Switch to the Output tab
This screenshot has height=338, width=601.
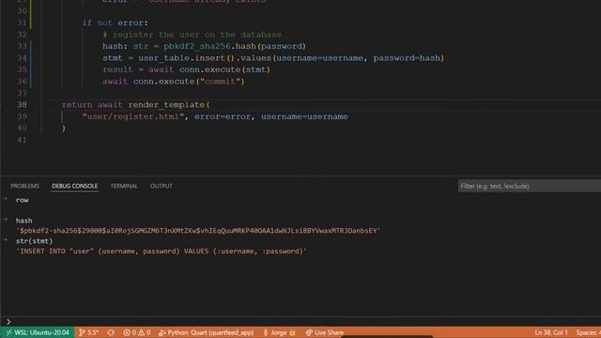click(161, 186)
